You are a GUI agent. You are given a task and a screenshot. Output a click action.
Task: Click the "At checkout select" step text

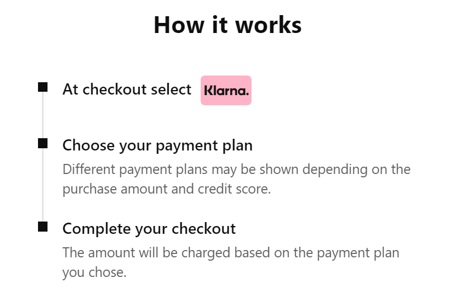tap(127, 90)
